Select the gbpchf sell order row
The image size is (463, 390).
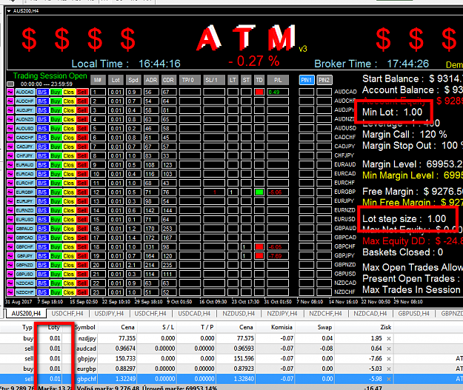click(231, 379)
